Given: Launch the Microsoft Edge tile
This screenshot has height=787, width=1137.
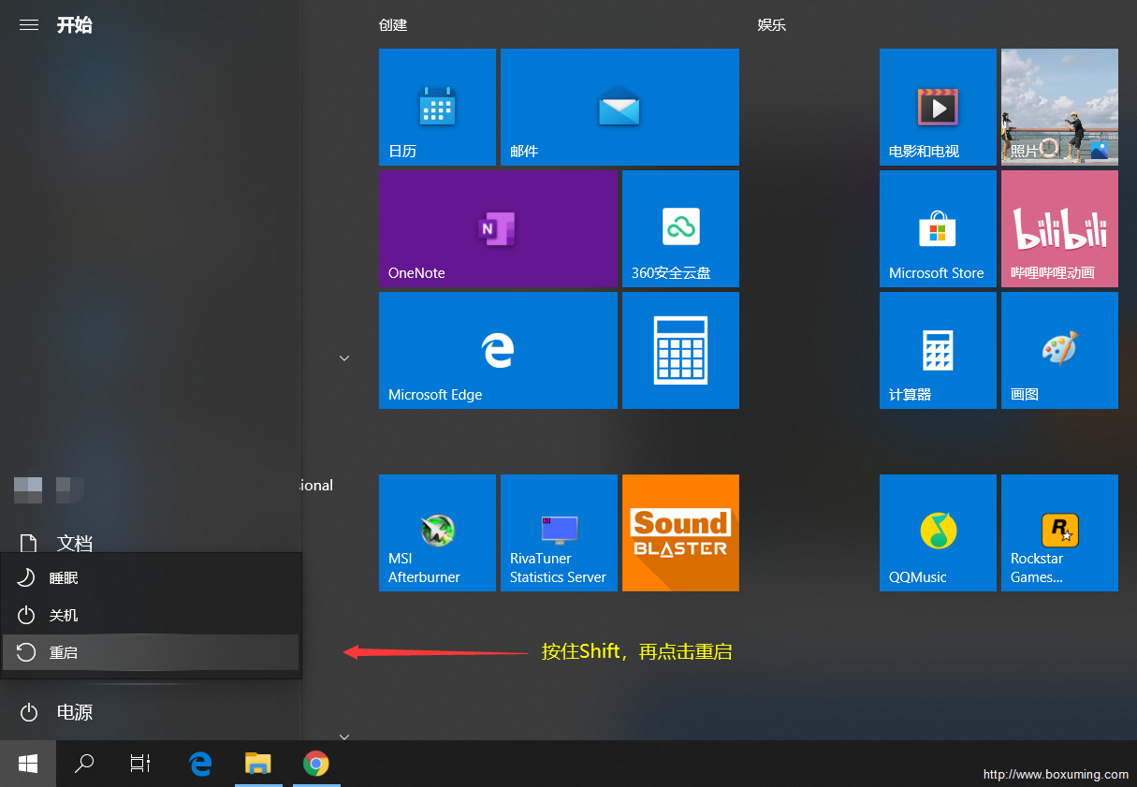Looking at the screenshot, I should (498, 350).
